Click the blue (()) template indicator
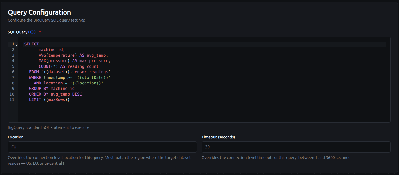Image resolution: width=399 pixels, height=175 pixels. pyautogui.click(x=32, y=32)
